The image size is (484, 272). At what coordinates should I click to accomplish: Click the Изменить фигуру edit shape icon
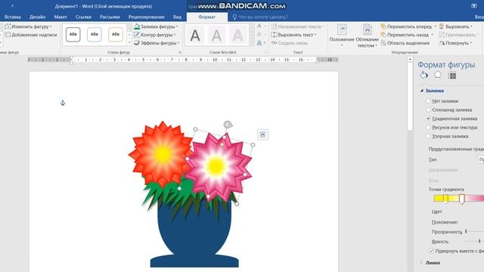8,26
